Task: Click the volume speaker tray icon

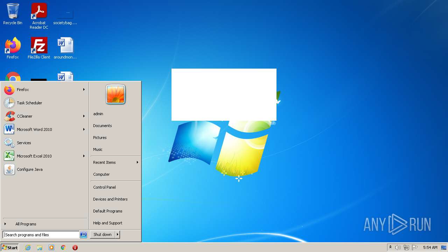Action: (x=398, y=247)
